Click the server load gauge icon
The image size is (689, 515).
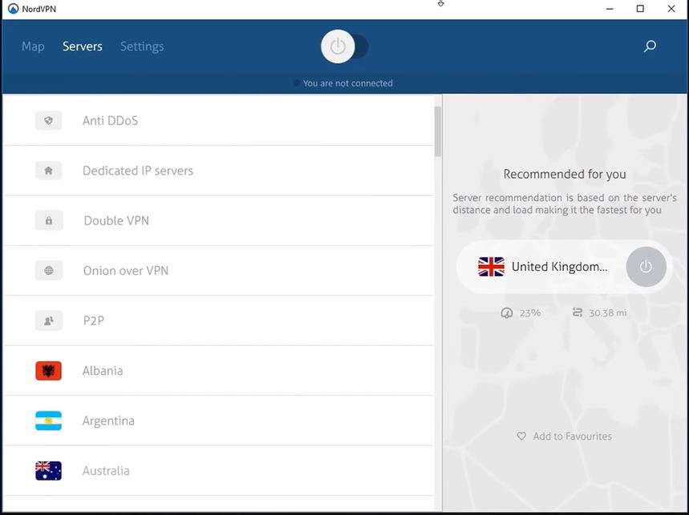[507, 313]
